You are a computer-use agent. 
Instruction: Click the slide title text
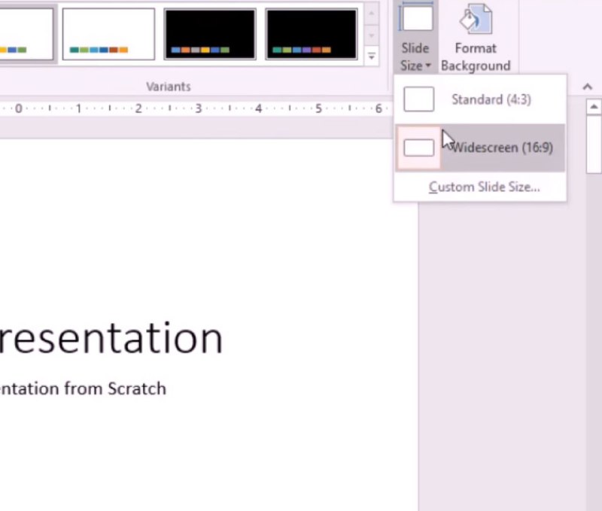pos(111,339)
